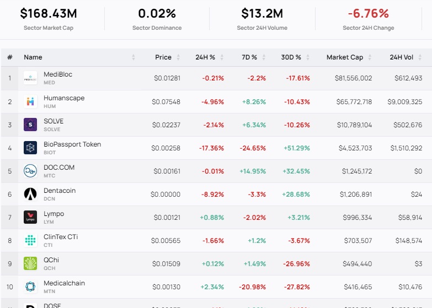This screenshot has height=308, width=432.
Task: Open the ClinTex CTi name link
Action: (61, 237)
